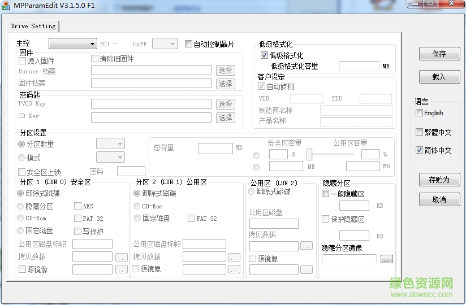Toggle FAT 32 checkbox in 分区 1
The width and height of the screenshot is (466, 305).
(77, 219)
